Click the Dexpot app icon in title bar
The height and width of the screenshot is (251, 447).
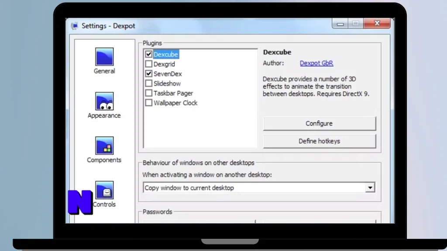[x=75, y=26]
